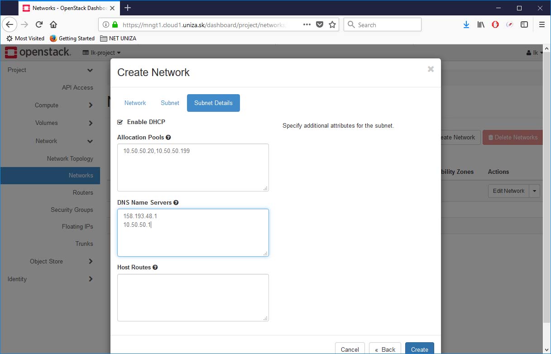Click inside the DNS Name Servers text area
The height and width of the screenshot is (354, 551).
tap(193, 233)
